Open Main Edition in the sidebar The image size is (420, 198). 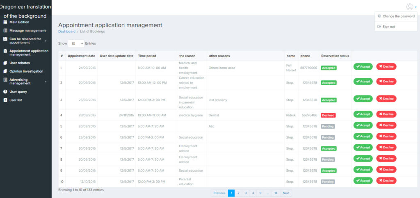pos(19,22)
